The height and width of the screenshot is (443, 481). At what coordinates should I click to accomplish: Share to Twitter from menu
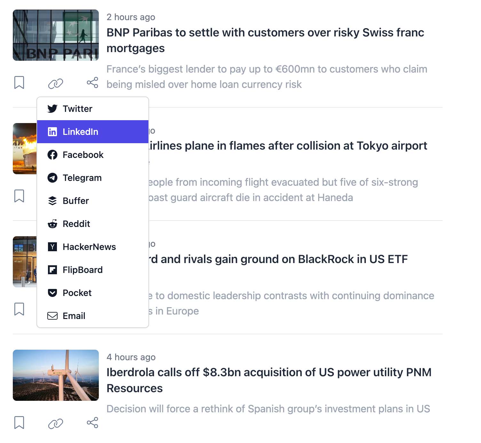pos(93,109)
